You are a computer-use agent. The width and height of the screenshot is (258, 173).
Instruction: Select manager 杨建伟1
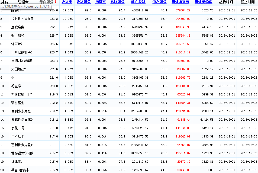[17, 162]
